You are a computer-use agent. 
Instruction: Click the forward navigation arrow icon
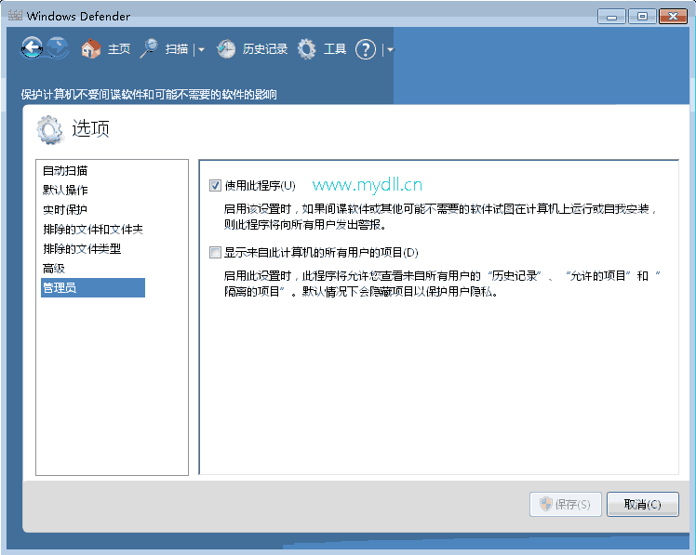[58, 47]
